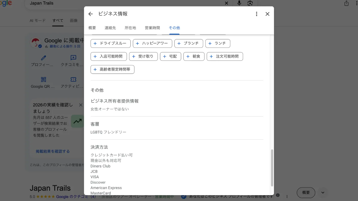Add ドライブスルー hours chip

(x=110, y=43)
